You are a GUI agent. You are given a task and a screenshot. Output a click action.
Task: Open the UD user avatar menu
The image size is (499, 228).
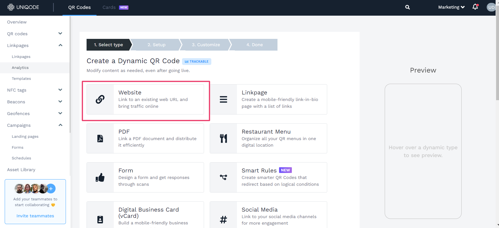(x=491, y=7)
